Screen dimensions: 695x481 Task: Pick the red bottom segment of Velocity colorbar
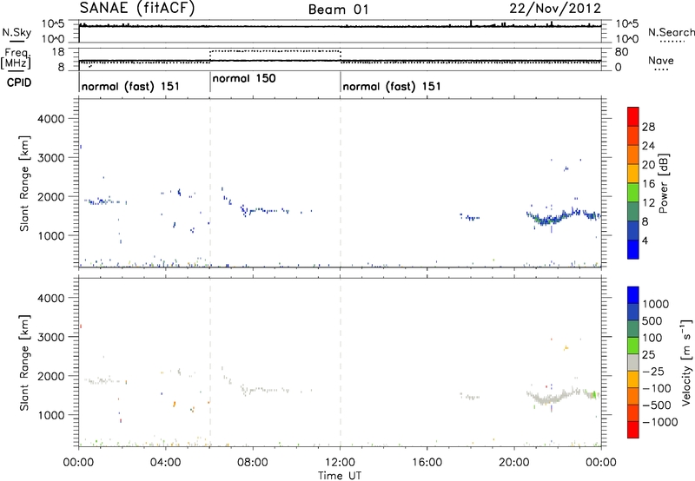(633, 430)
